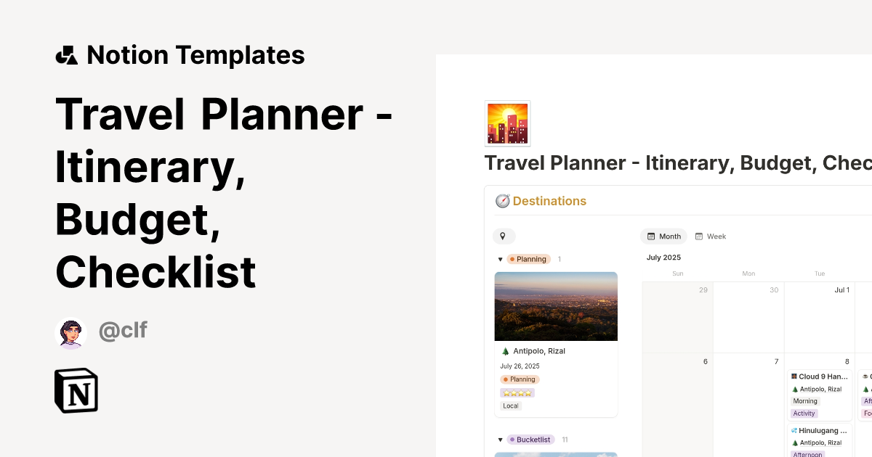Viewport: 872px width, 457px height.
Task: Open the Cloud 9 Han... calendar event
Action: [x=823, y=376]
